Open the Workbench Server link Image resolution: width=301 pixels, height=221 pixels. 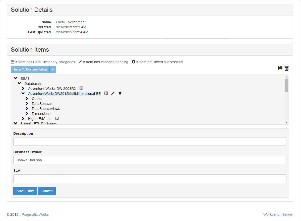pos(278,214)
